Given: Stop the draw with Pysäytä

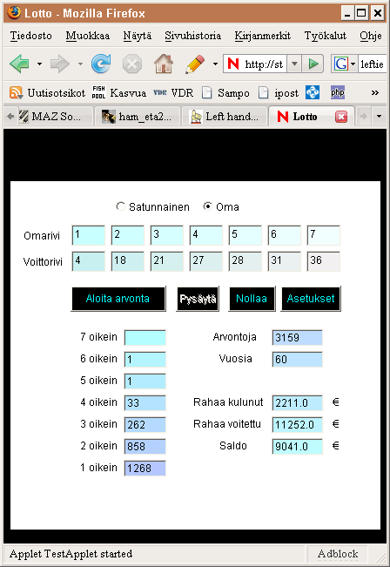Looking at the screenshot, I should pyautogui.click(x=198, y=299).
